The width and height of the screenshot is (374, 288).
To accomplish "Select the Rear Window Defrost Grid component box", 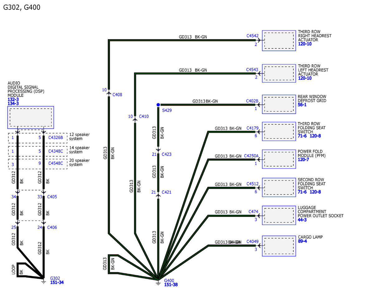I will 279,105.
